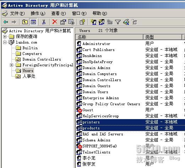The width and height of the screenshot is (185, 168).
Task: Sort by the 名称 column header
Action: pyautogui.click(x=109, y=37)
